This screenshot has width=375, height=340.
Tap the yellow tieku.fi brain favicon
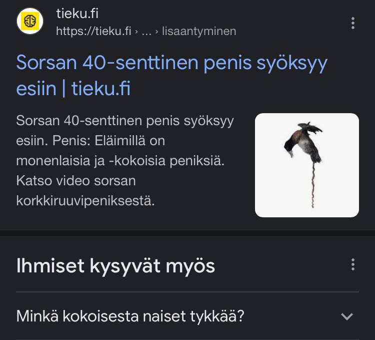pos(30,22)
